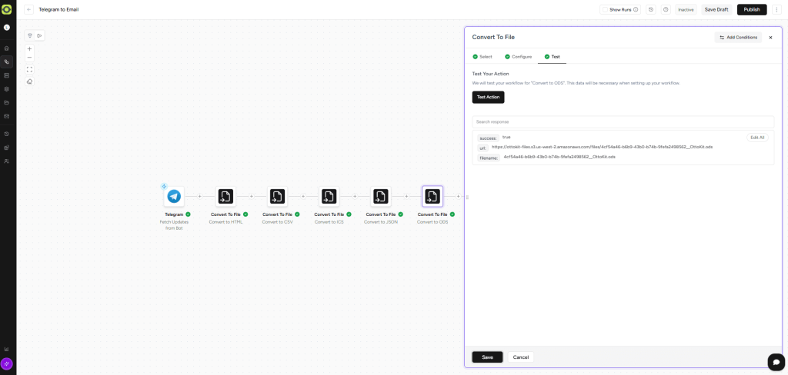Click the back arrow beside workflow title

pos(29,10)
